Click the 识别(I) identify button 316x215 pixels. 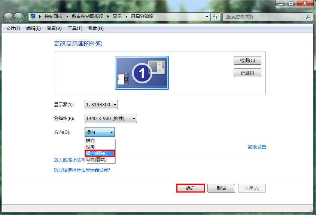247,73
